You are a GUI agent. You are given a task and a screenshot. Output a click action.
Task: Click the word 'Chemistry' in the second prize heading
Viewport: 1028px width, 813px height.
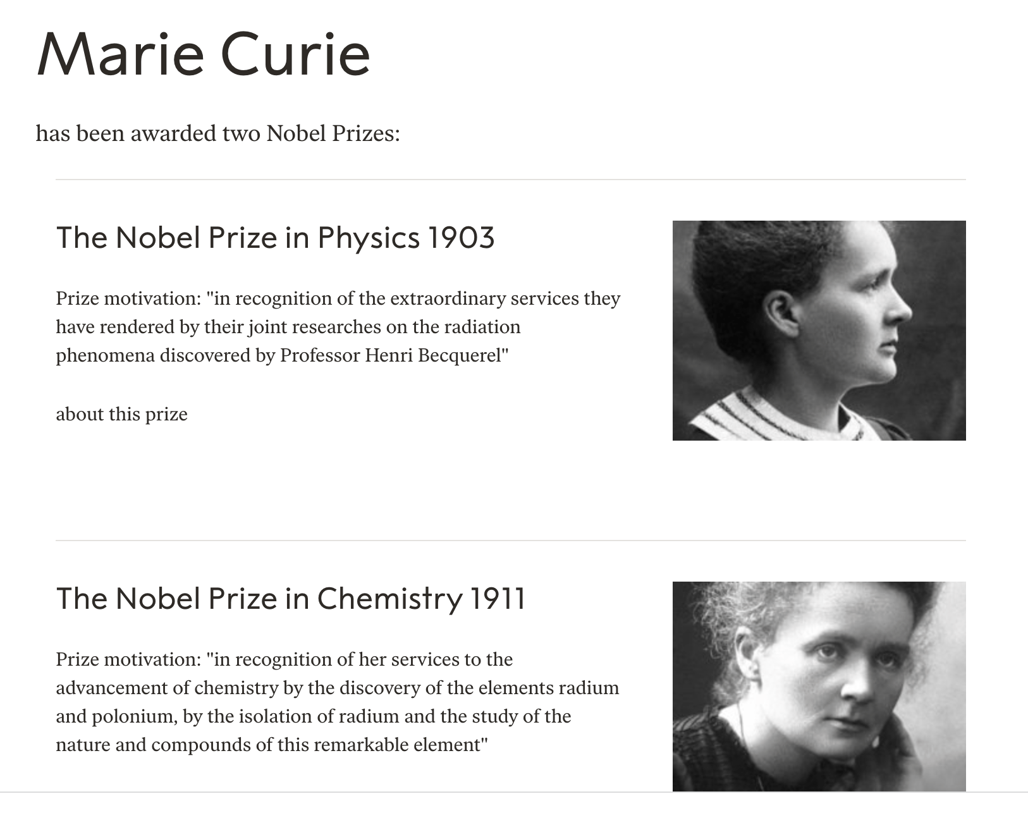pyautogui.click(x=389, y=599)
